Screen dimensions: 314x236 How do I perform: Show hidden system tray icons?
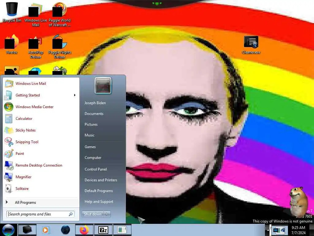(268, 230)
